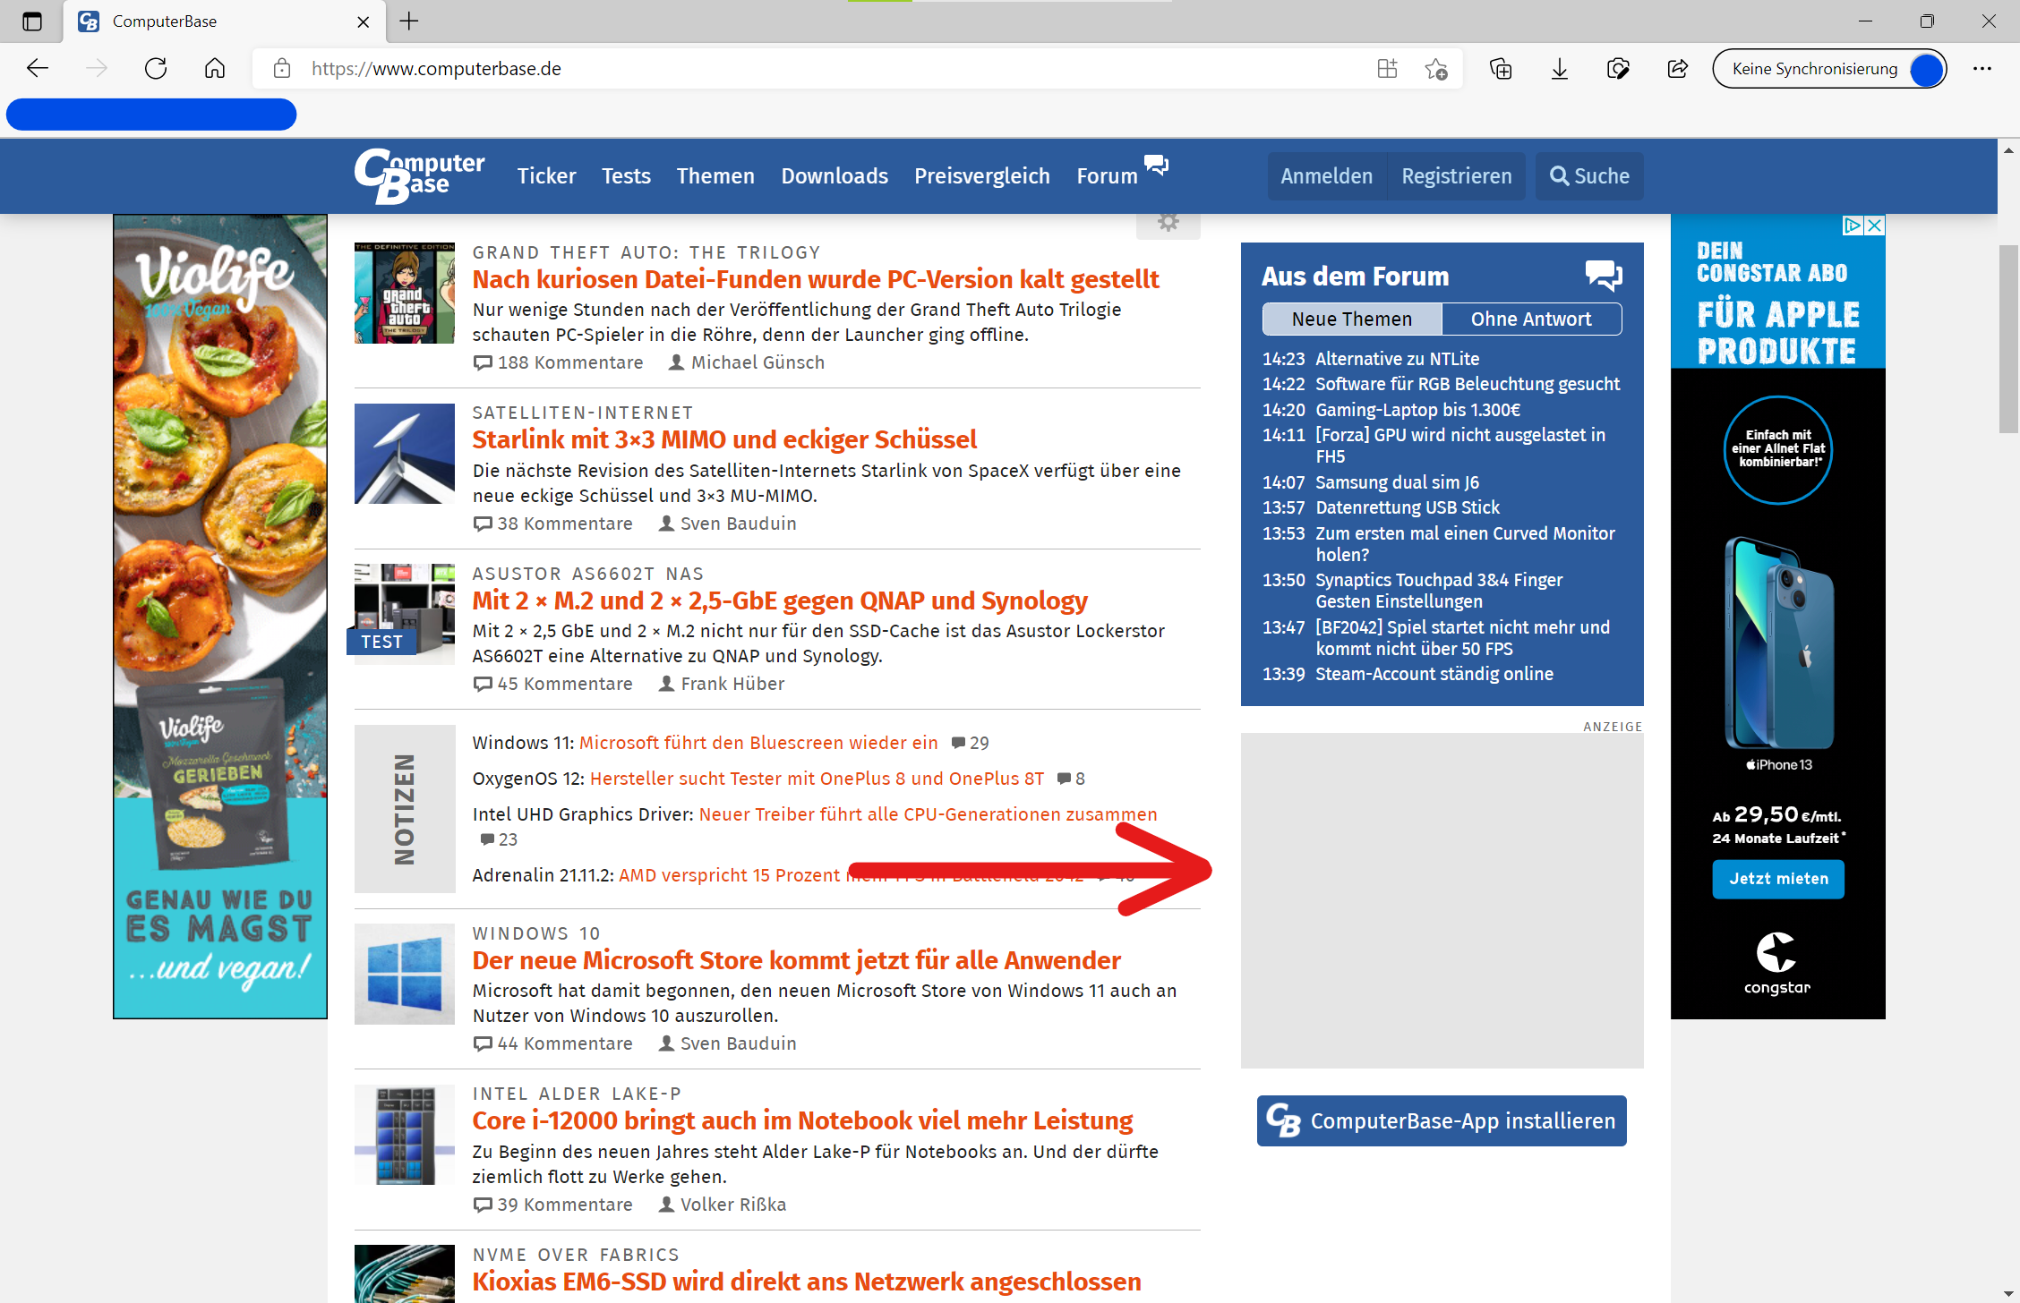Screen dimensions: 2020x1303
Task: Open the tab actions menu button
Action: pyautogui.click(x=32, y=21)
